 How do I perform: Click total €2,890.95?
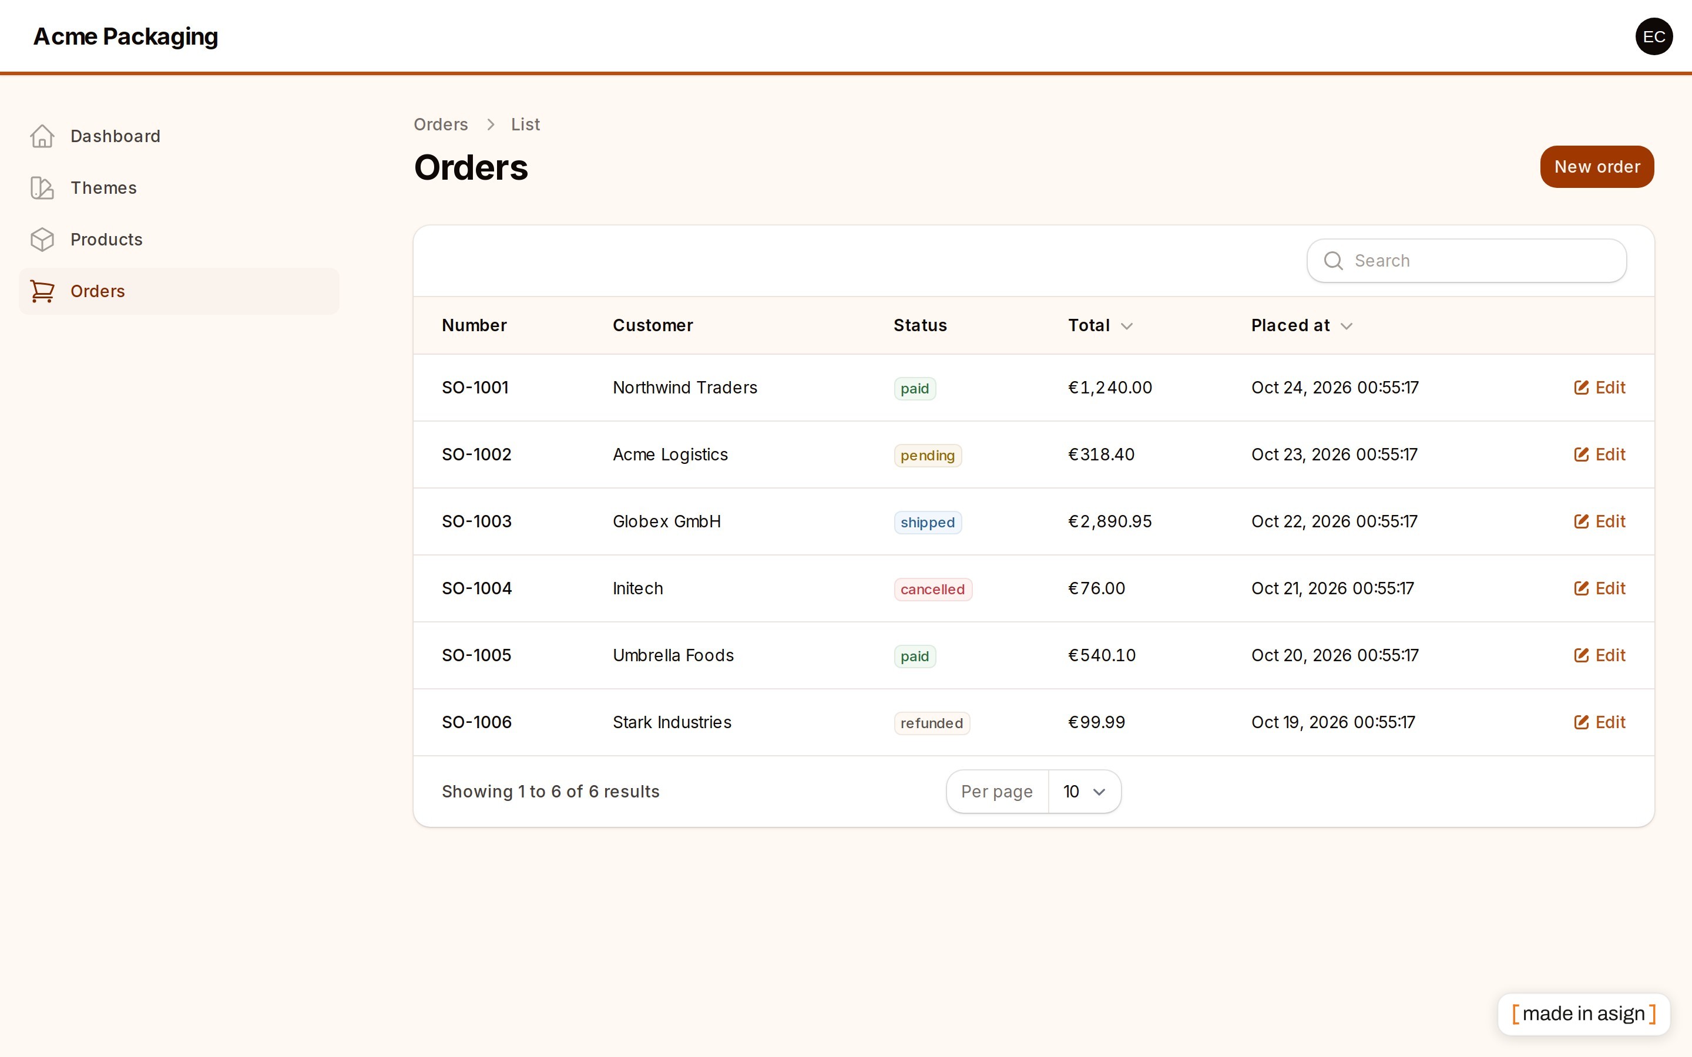[x=1110, y=521]
